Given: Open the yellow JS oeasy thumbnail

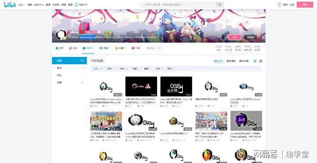Looking at the screenshot, I should (x=106, y=156).
